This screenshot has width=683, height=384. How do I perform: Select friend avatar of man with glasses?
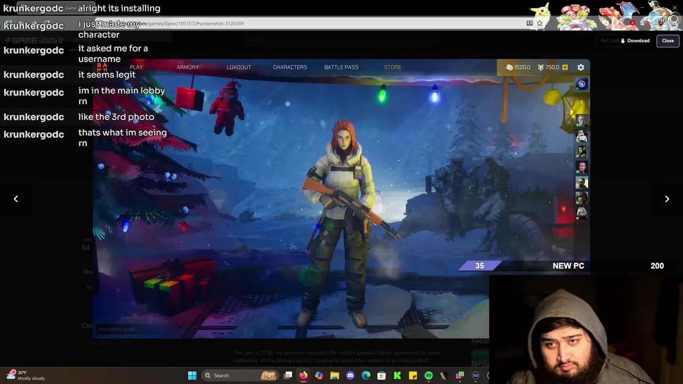(x=582, y=121)
